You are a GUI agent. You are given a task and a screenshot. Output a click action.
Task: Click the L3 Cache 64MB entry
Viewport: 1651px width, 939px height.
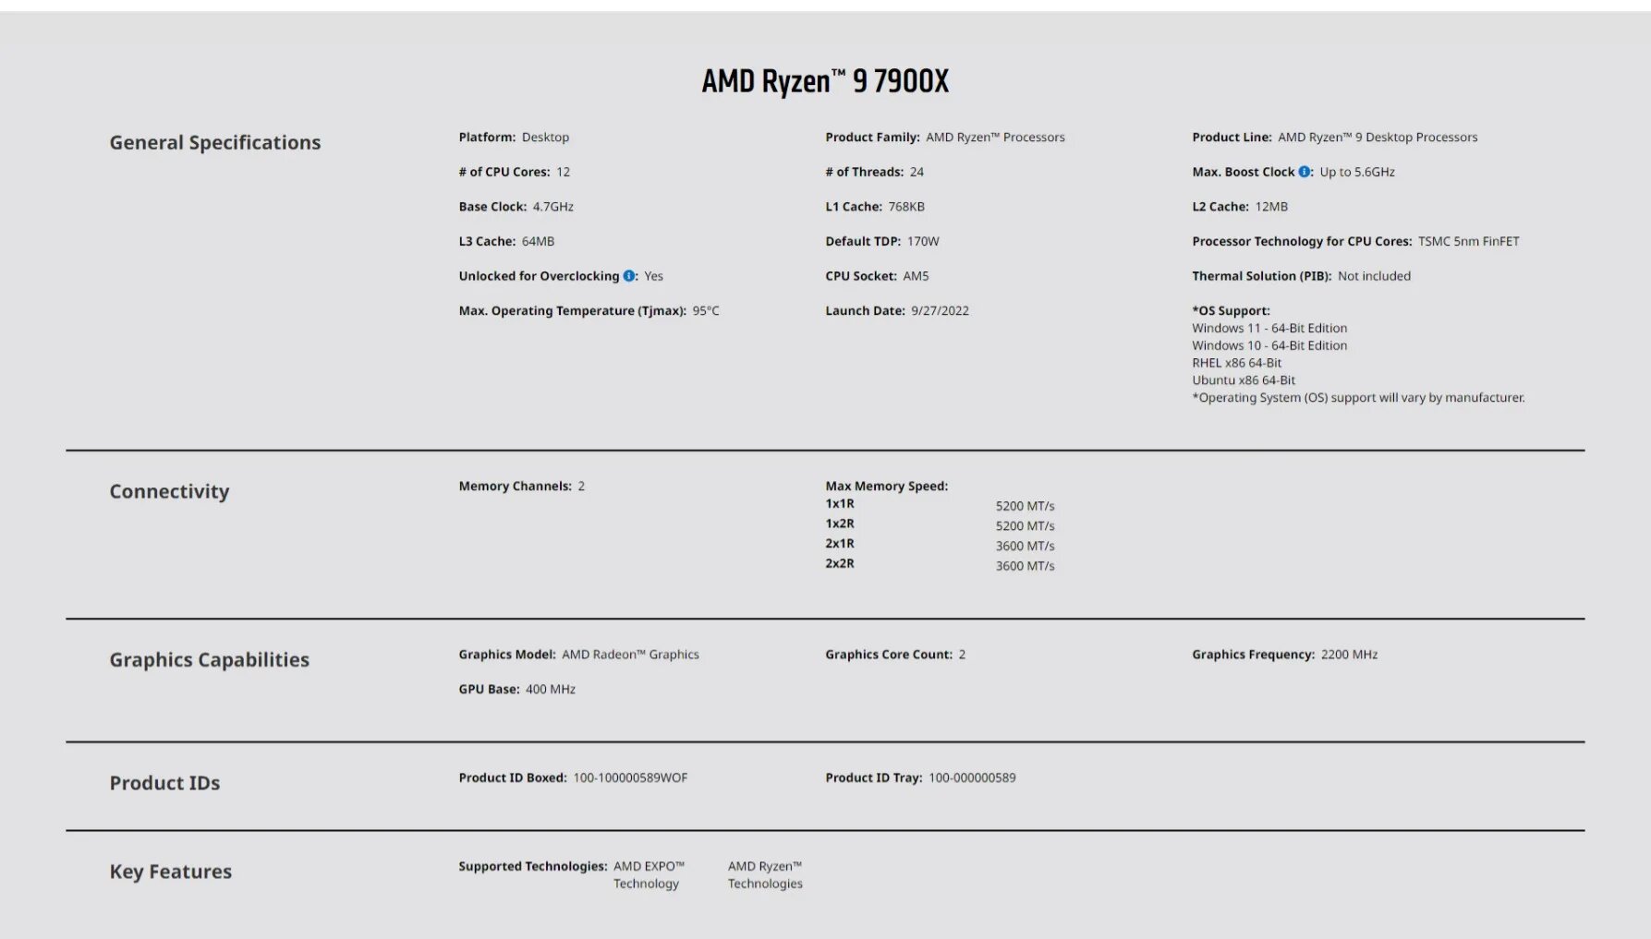coord(506,241)
